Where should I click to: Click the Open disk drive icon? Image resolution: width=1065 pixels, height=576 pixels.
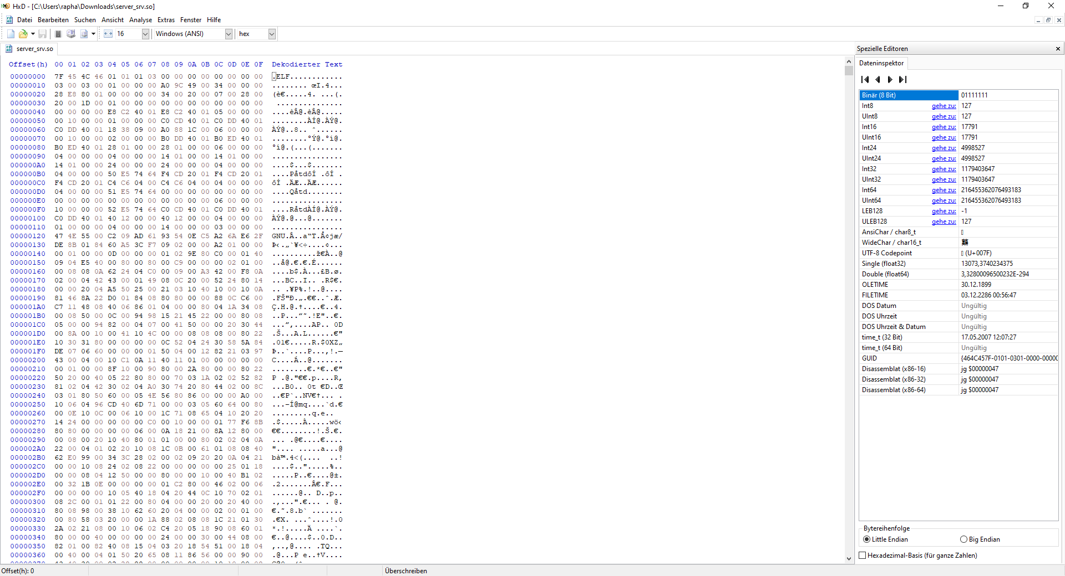coord(71,34)
